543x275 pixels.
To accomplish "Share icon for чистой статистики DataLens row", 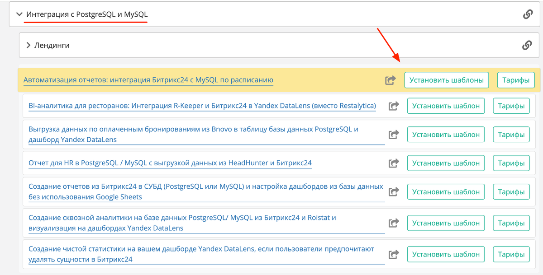I will click(394, 254).
